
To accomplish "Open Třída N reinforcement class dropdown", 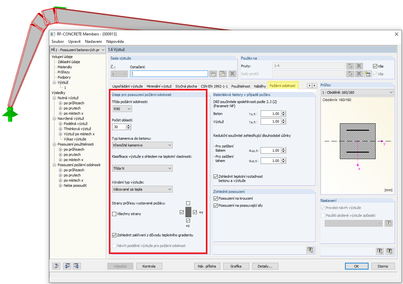I will pos(142,168).
